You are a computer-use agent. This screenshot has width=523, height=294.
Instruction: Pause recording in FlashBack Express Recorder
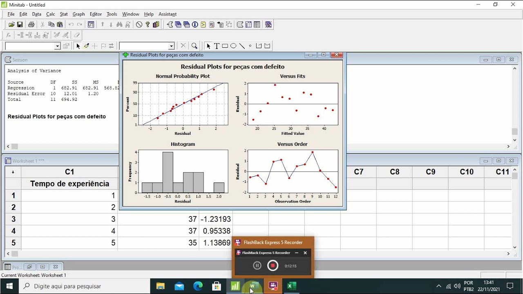pos(257,265)
